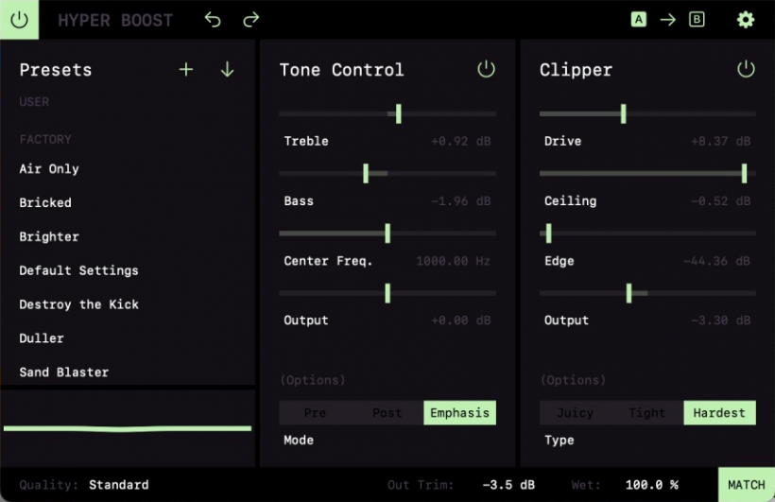775x502 pixels.
Task: Select the Tight clipper type
Action: click(x=646, y=413)
